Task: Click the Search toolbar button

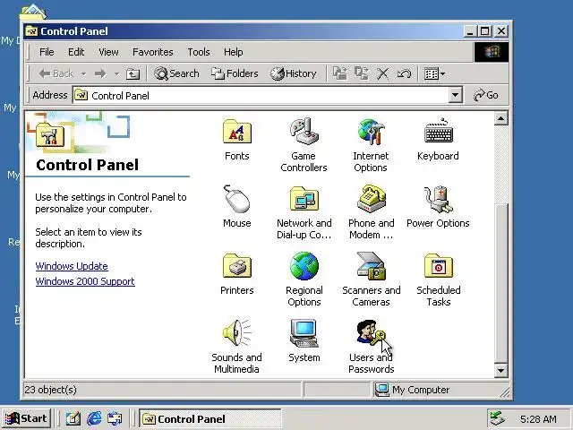Action: (x=177, y=73)
